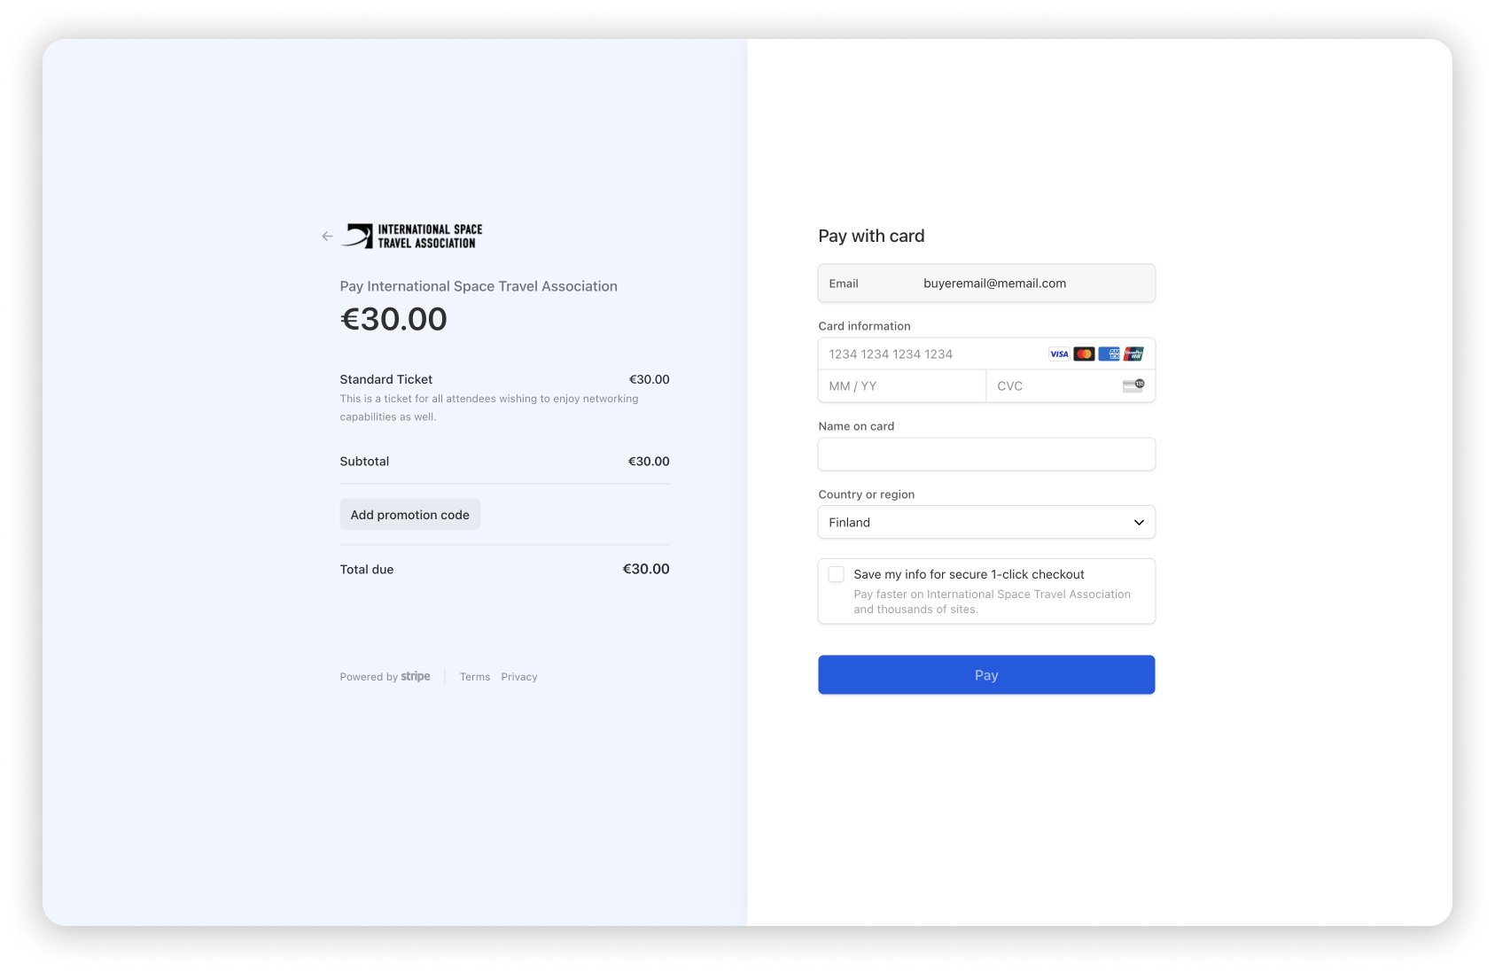
Task: Click the Visa card brand icon
Action: 1059,354
